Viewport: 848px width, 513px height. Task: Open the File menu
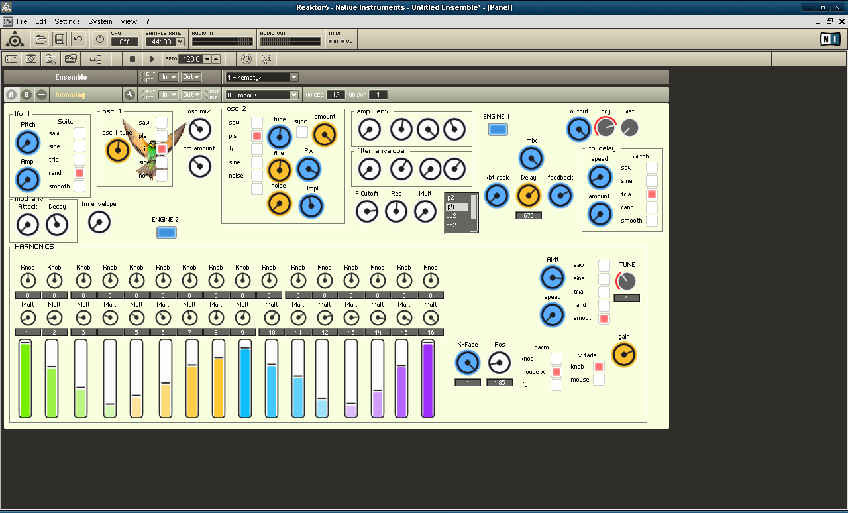pos(22,21)
